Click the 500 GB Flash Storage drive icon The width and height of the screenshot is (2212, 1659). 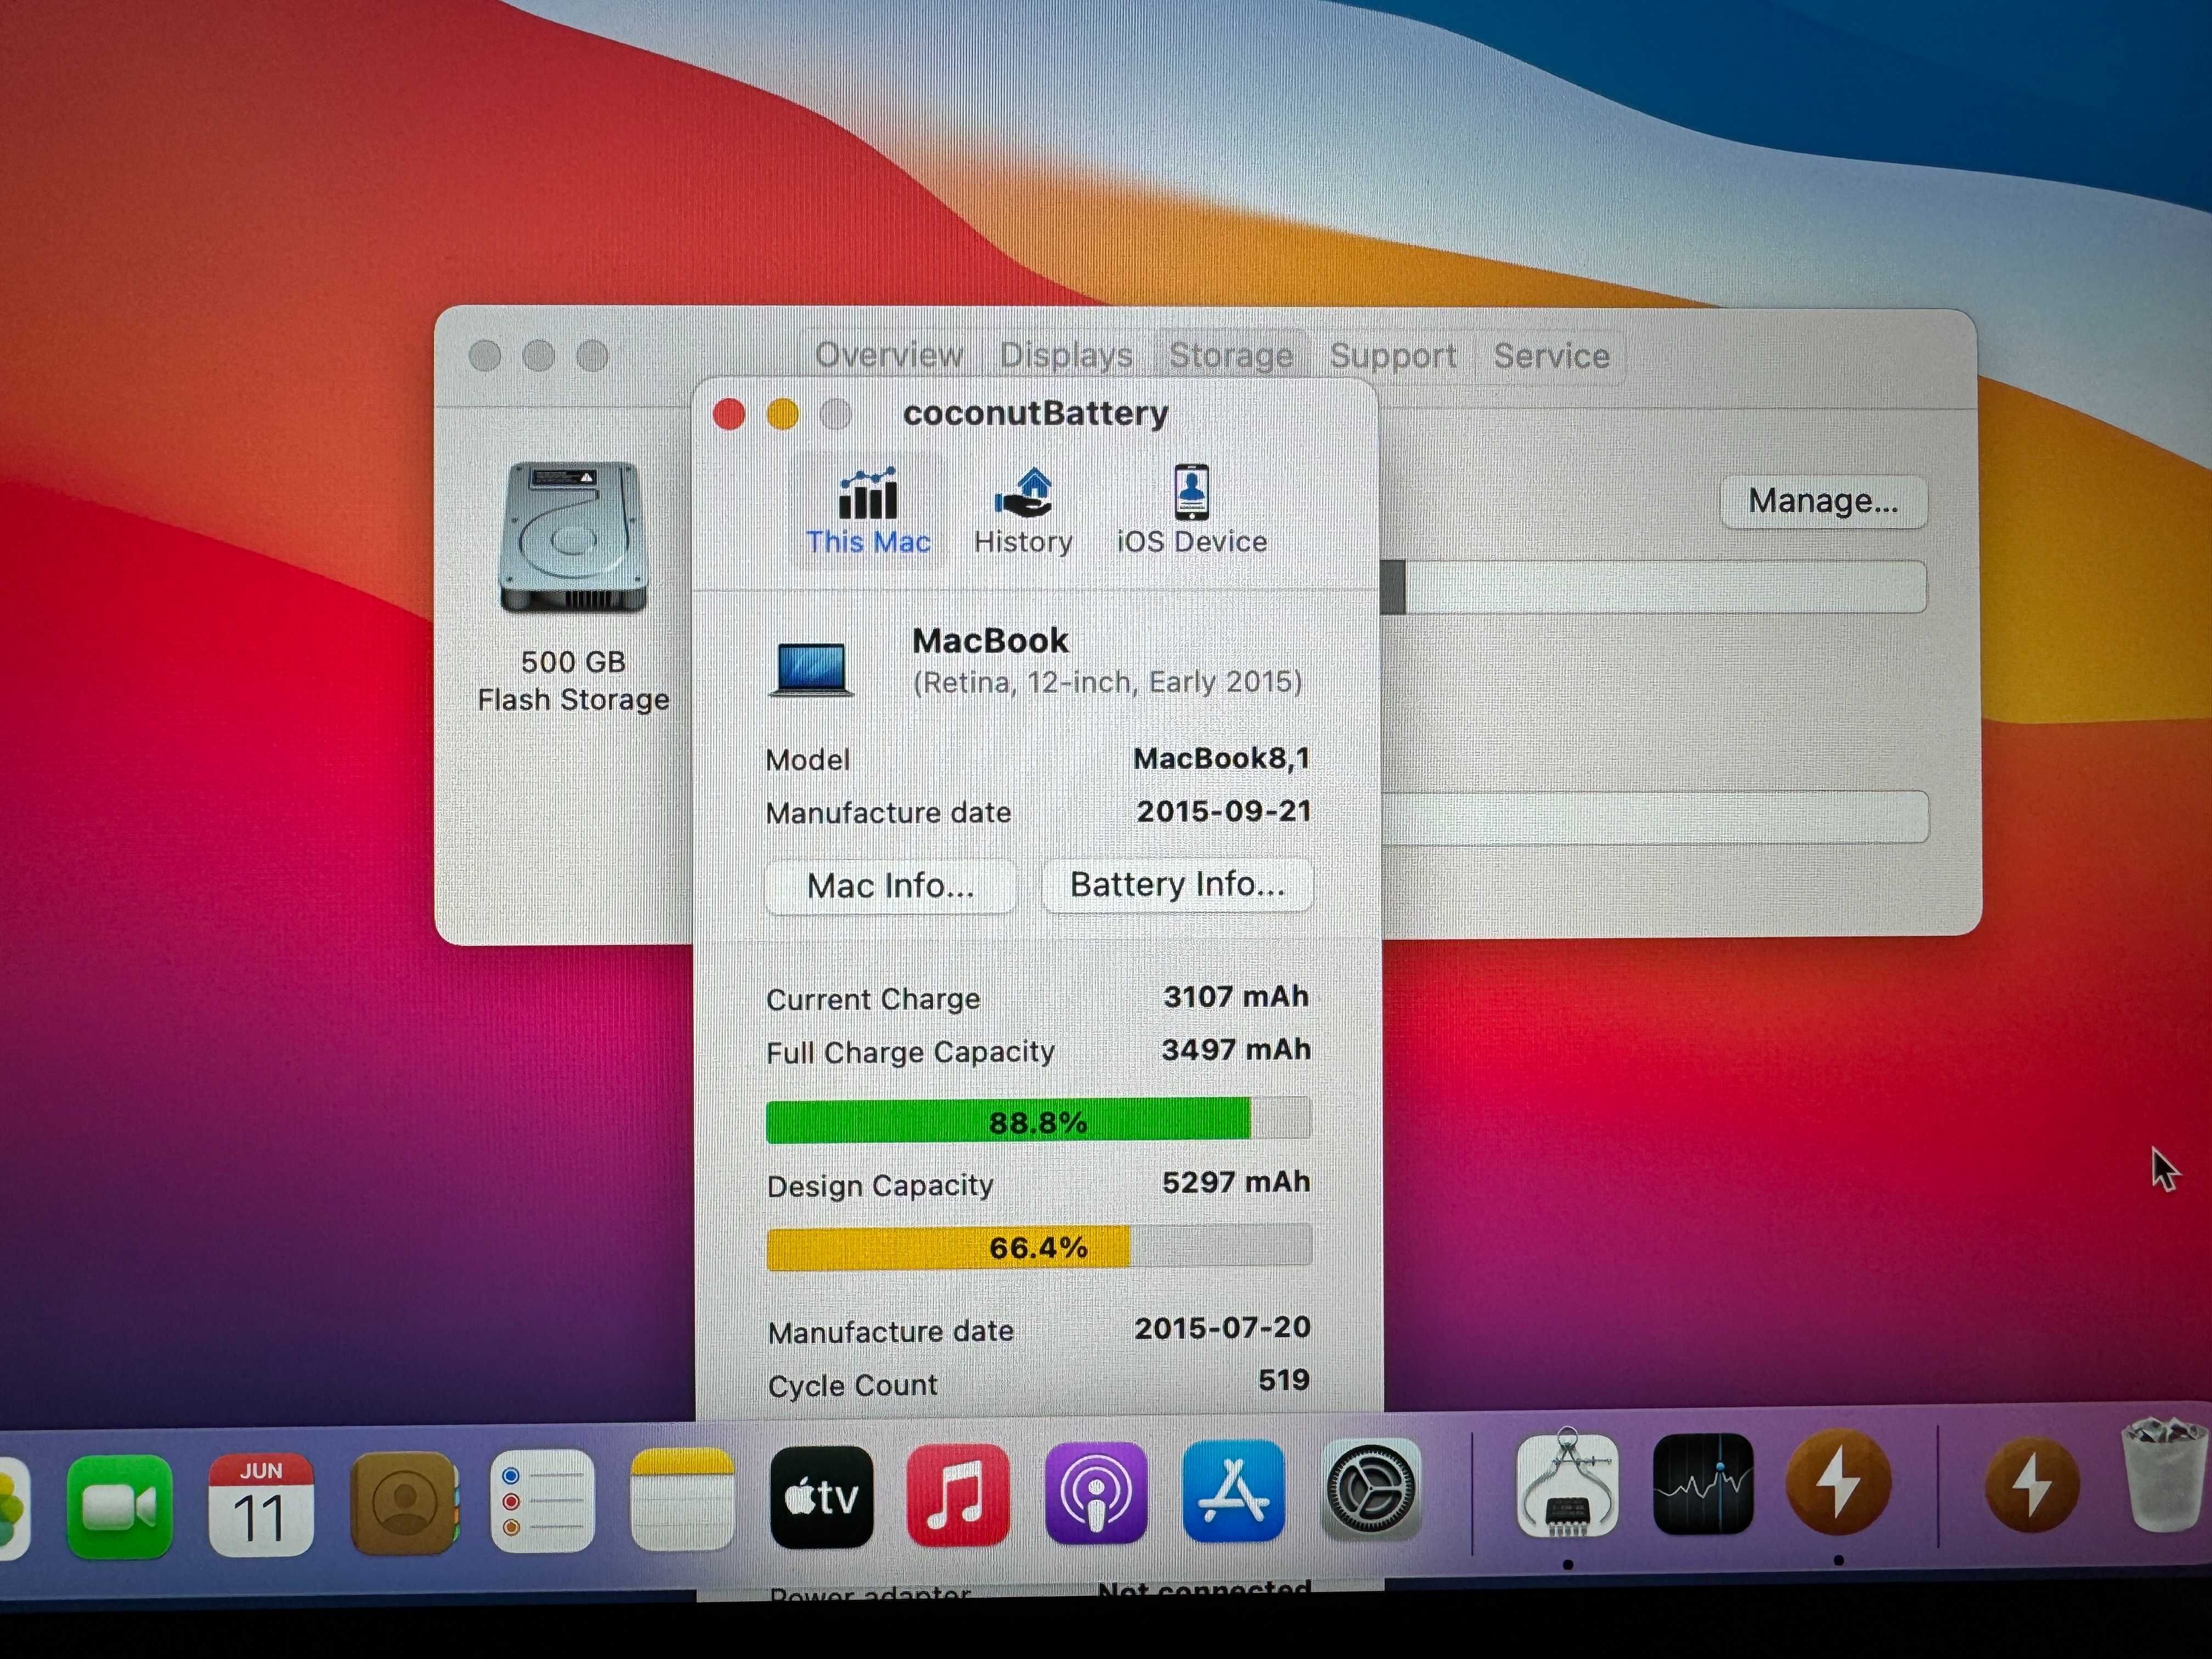(573, 536)
